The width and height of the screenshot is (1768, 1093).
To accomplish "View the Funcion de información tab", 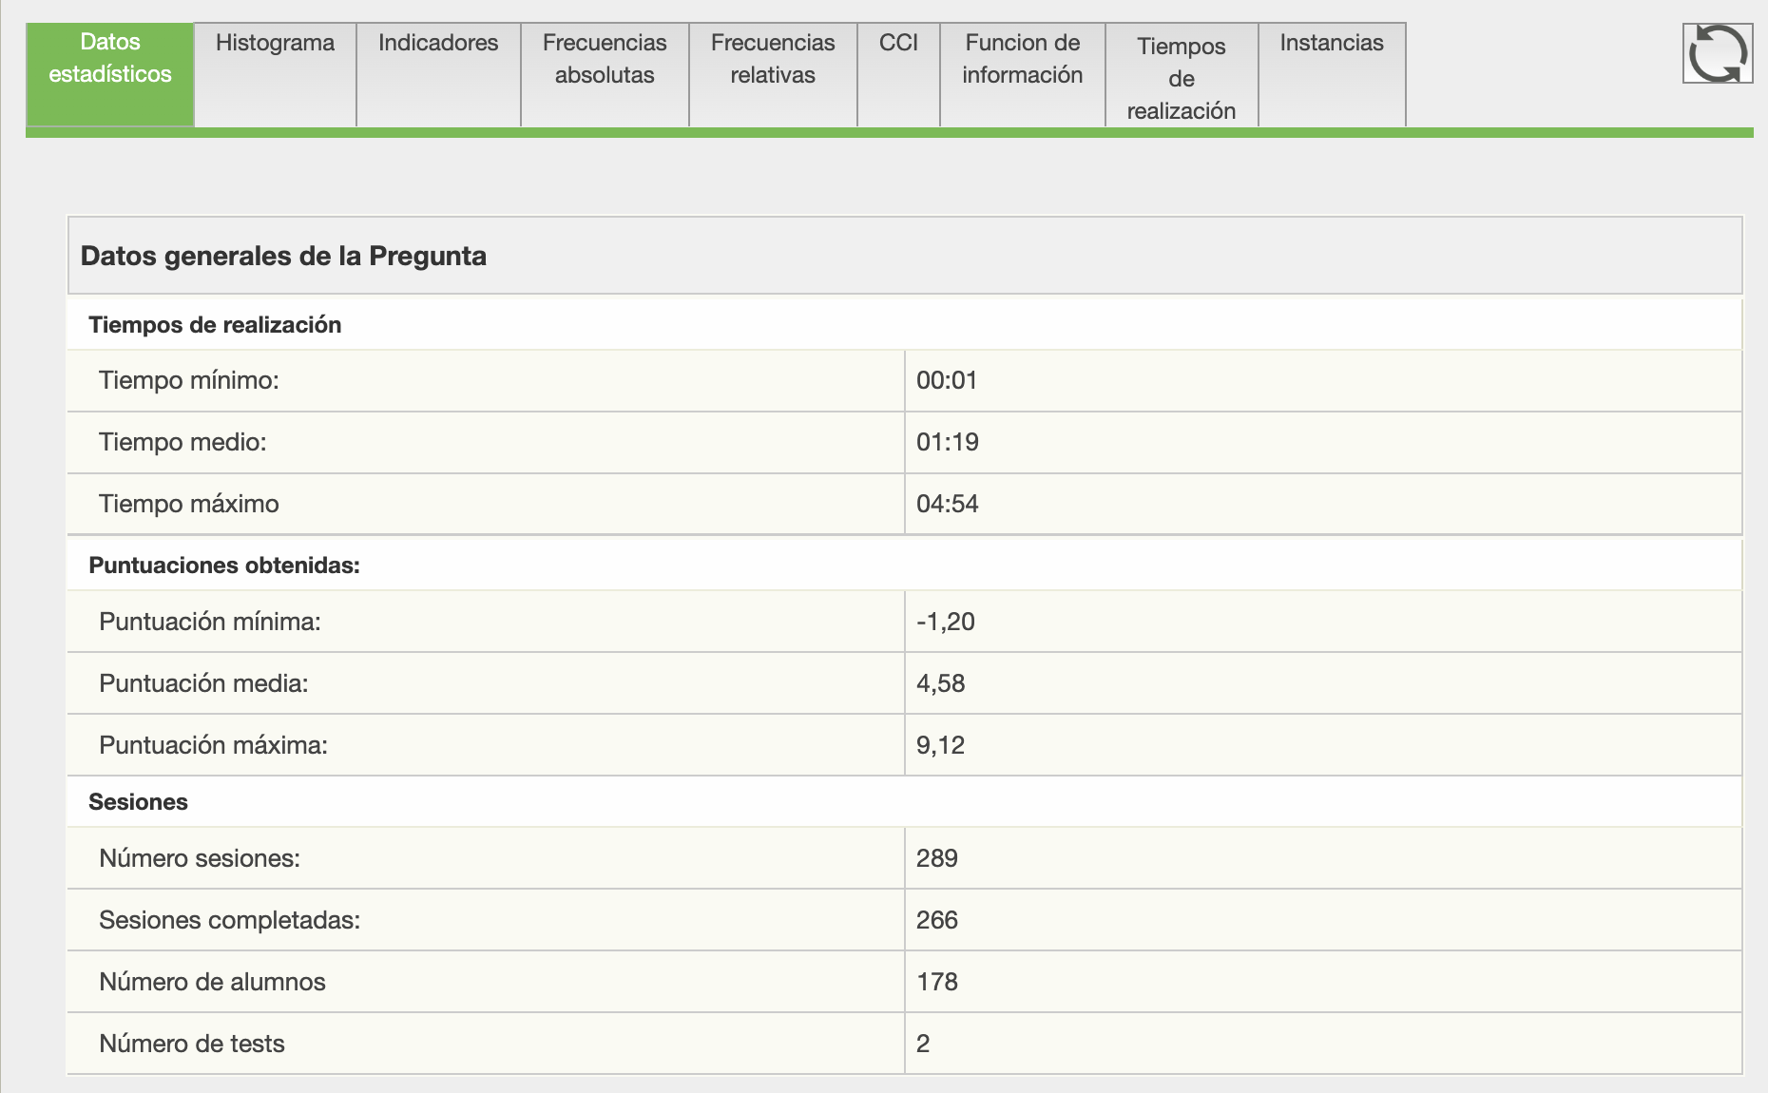I will [1022, 59].
